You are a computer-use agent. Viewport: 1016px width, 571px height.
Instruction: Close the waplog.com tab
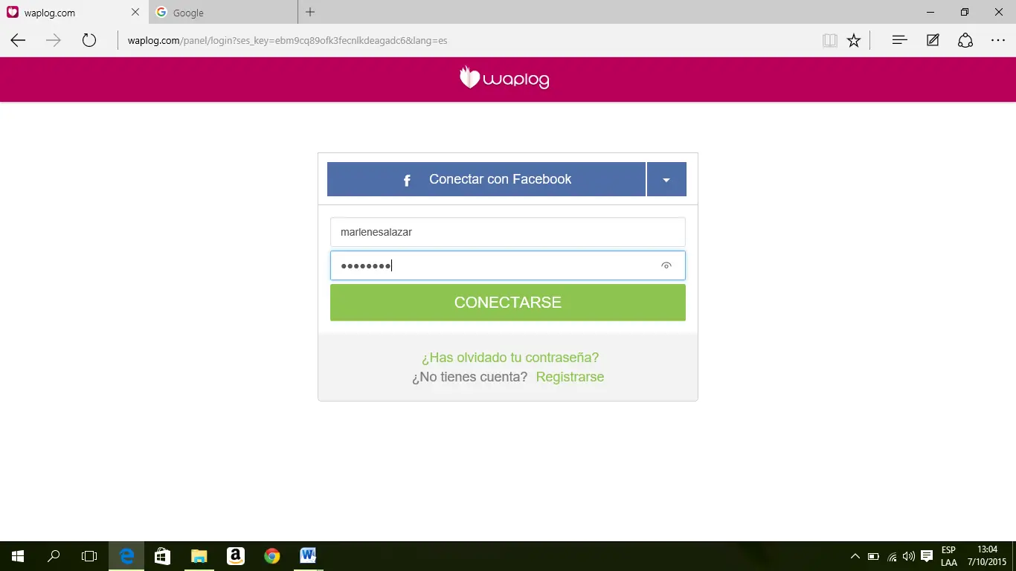[135, 13]
